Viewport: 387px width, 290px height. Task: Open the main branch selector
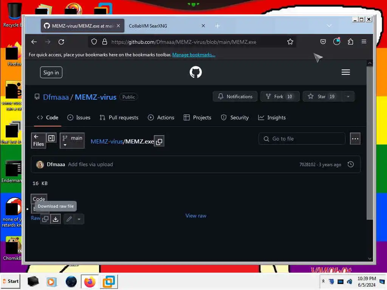click(x=72, y=141)
